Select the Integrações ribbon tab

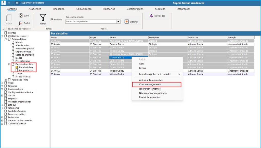coord(184,9)
